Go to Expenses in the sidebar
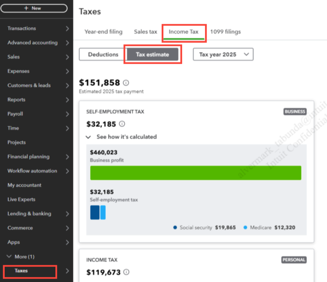327x282 pixels. (x=18, y=71)
